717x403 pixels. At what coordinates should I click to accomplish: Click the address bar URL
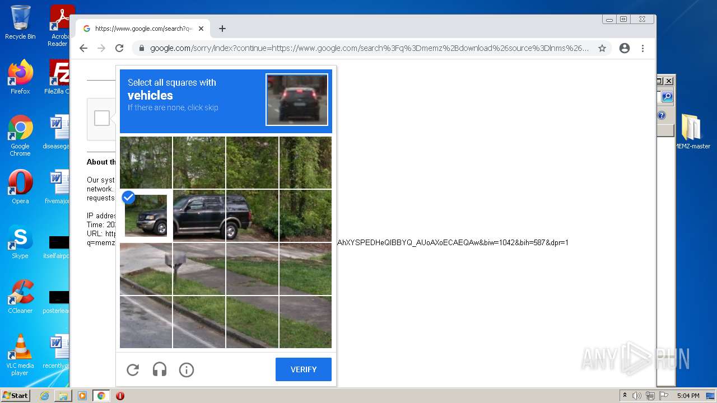point(369,48)
